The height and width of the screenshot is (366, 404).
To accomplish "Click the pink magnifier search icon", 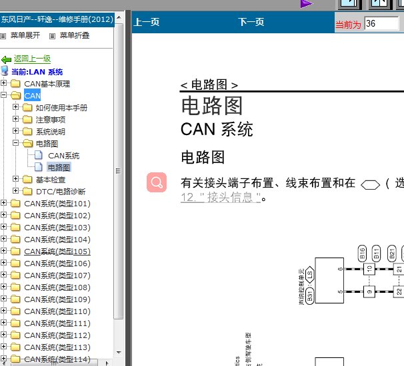I will pos(157,182).
